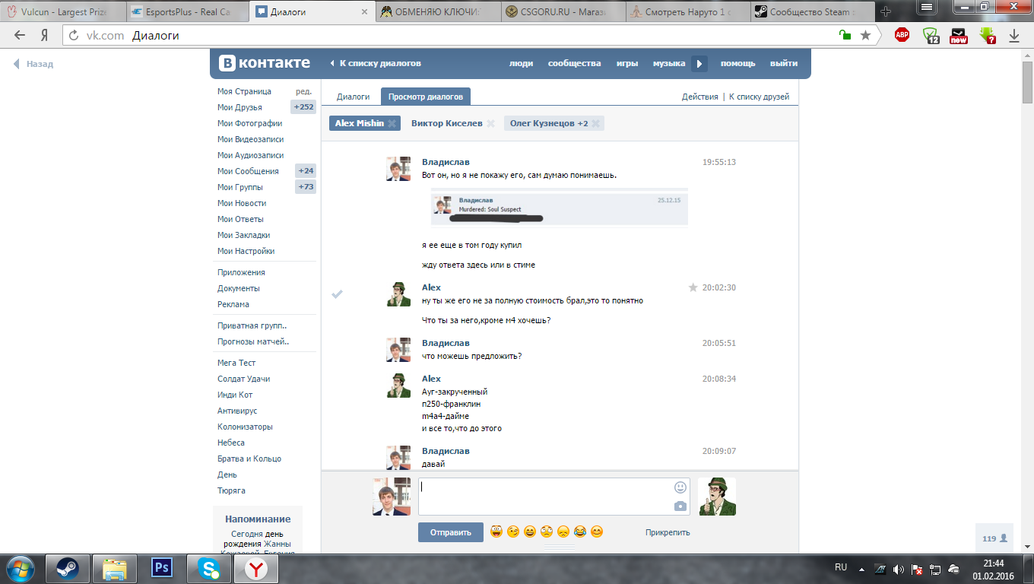Viewport: 1034px width, 584px height.
Task: Reload the page using the refresh icon
Action: pyautogui.click(x=74, y=35)
